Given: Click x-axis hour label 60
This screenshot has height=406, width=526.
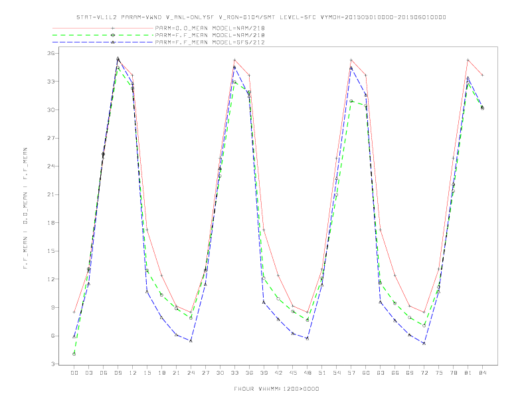Looking at the screenshot, I should [366, 373].
